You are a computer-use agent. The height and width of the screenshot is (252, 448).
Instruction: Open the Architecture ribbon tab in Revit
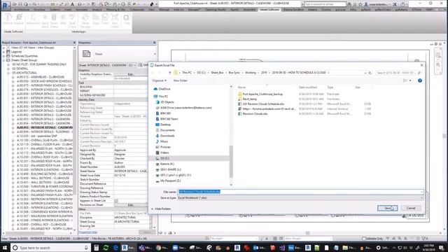[x=22, y=9]
